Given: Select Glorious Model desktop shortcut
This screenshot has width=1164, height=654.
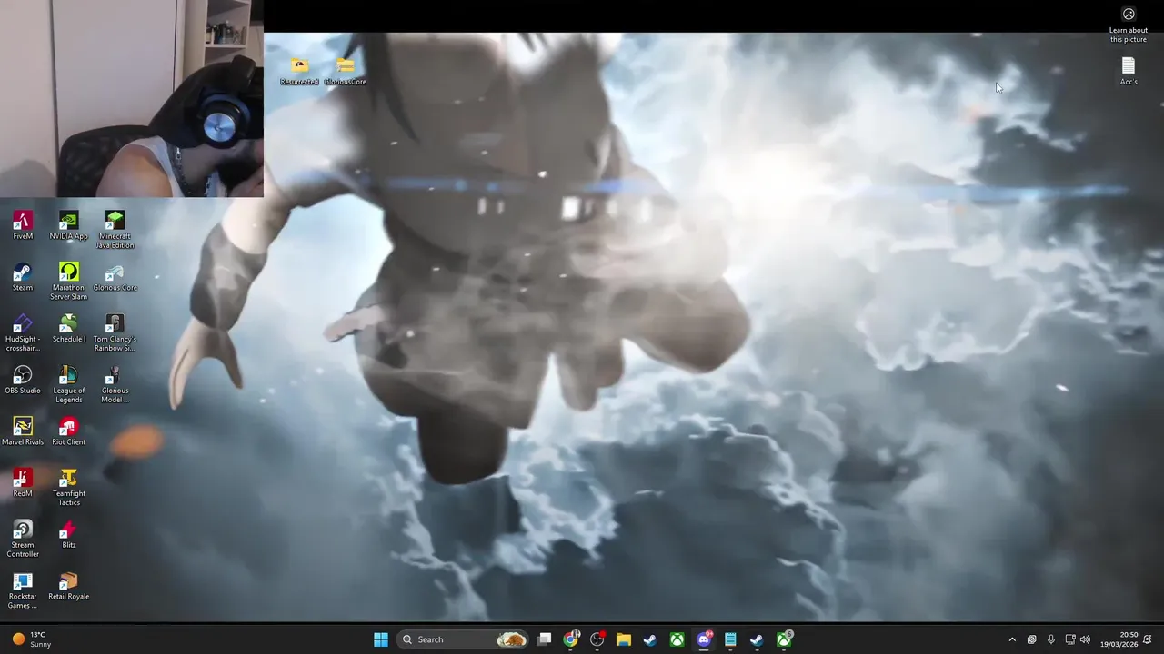Looking at the screenshot, I should [x=115, y=384].
